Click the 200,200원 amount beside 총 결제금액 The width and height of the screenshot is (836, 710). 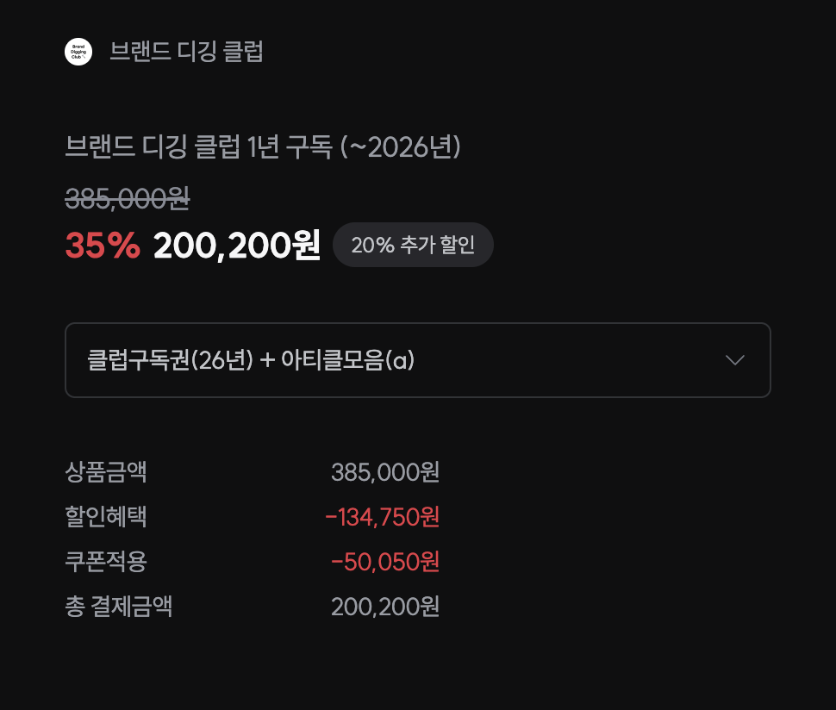[x=385, y=607]
